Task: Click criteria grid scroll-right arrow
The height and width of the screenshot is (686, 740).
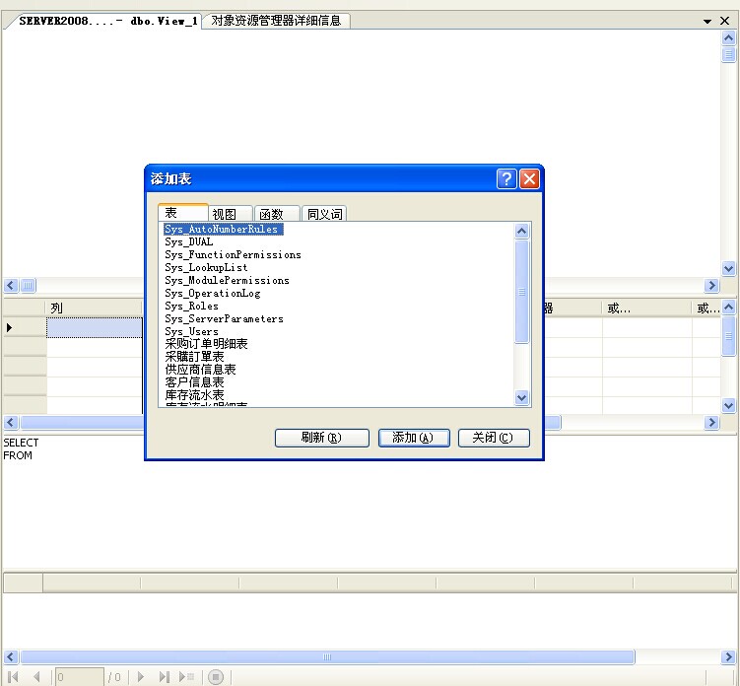Action: pyautogui.click(x=711, y=422)
